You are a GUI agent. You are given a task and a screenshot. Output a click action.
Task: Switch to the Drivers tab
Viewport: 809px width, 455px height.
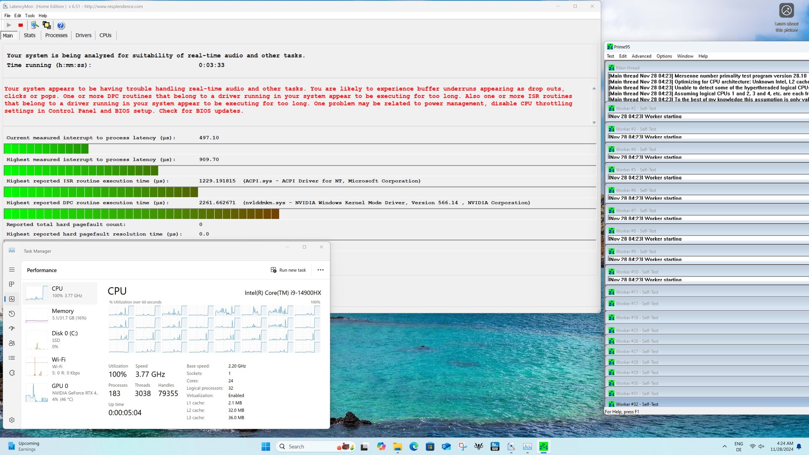(x=83, y=35)
